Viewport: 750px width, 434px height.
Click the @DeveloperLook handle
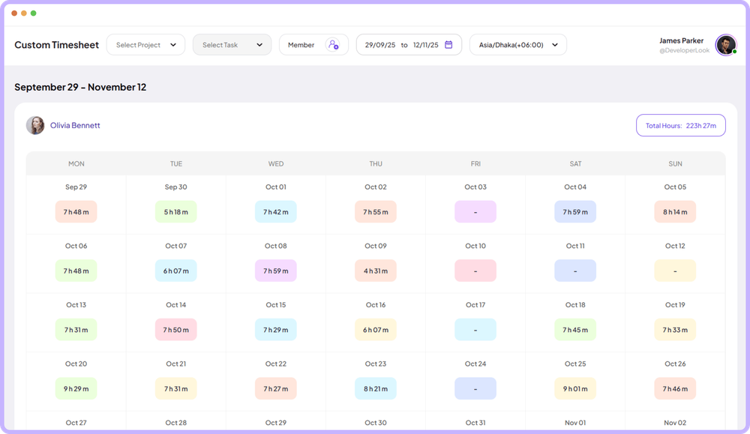pos(685,50)
